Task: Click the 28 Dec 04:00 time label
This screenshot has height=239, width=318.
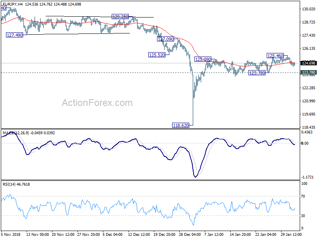Action: coord(190,235)
